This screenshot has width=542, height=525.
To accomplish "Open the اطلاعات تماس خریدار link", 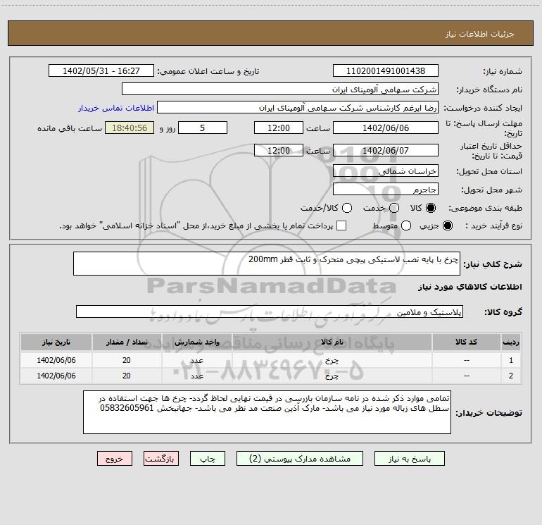I will [x=116, y=108].
